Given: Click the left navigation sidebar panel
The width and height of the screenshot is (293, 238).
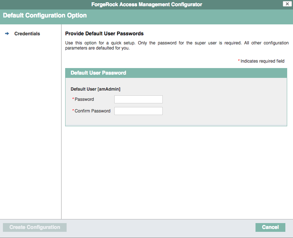Looking at the screenshot, I should 31,127.
